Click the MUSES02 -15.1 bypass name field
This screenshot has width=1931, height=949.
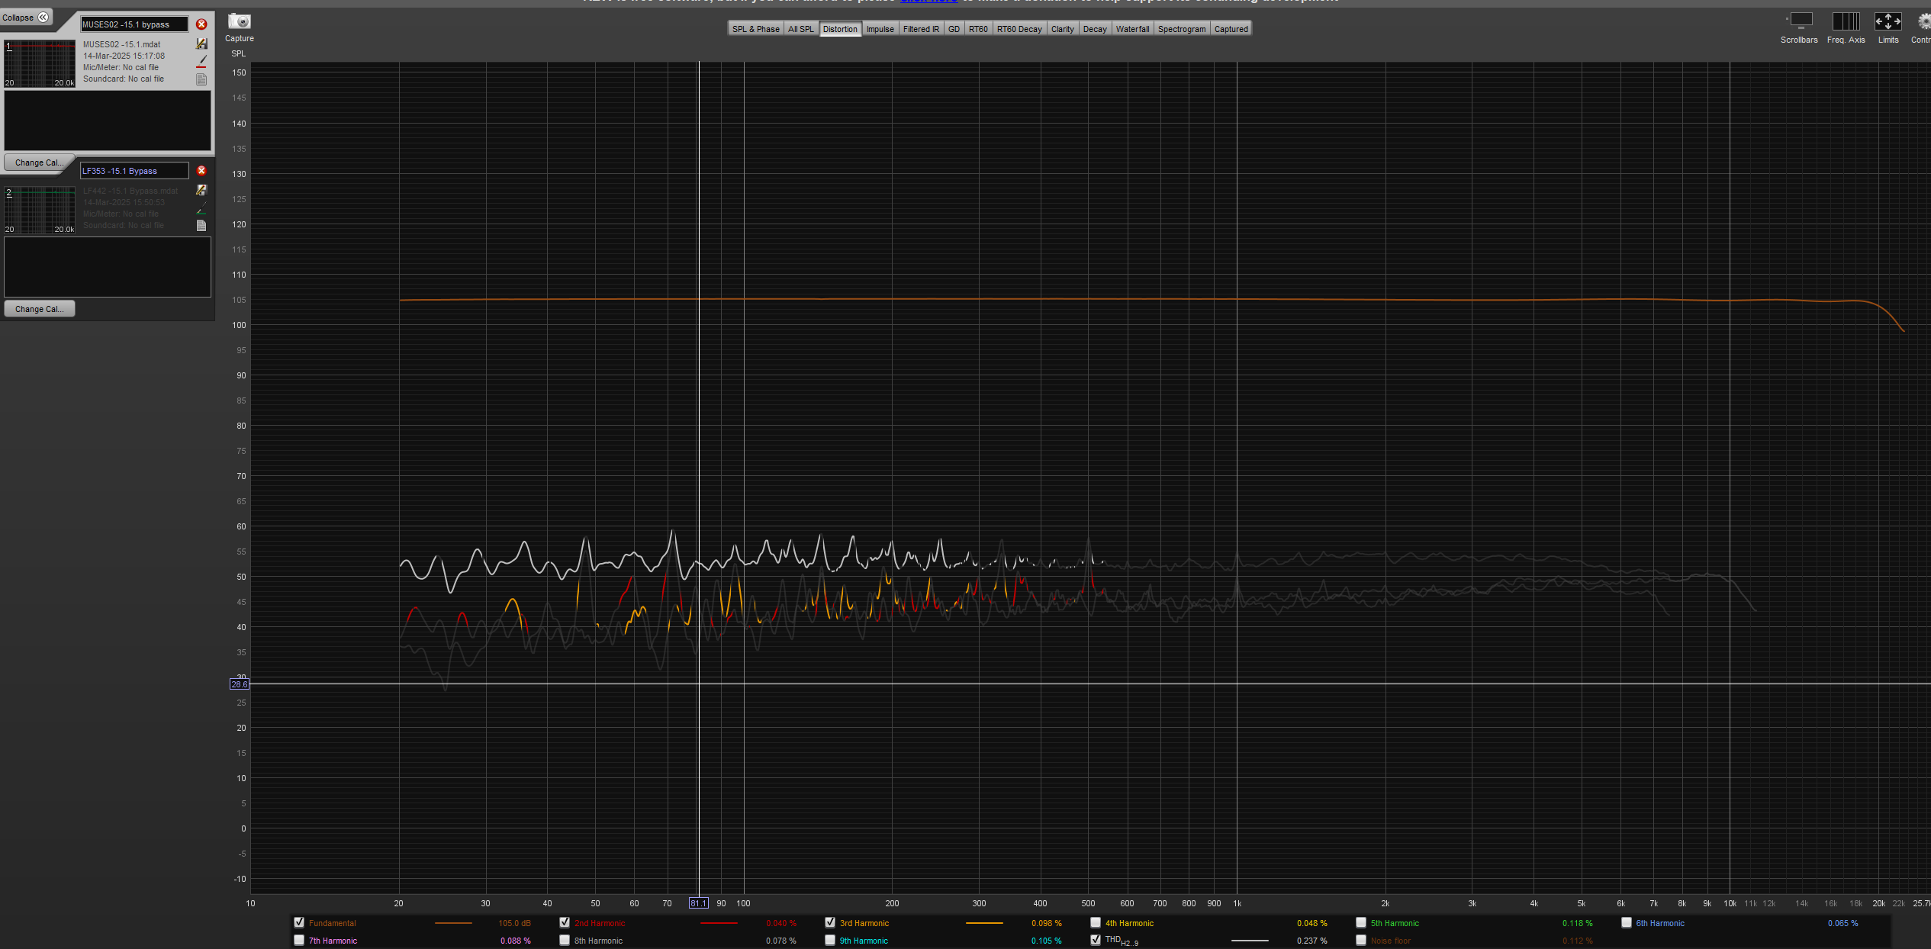click(134, 24)
